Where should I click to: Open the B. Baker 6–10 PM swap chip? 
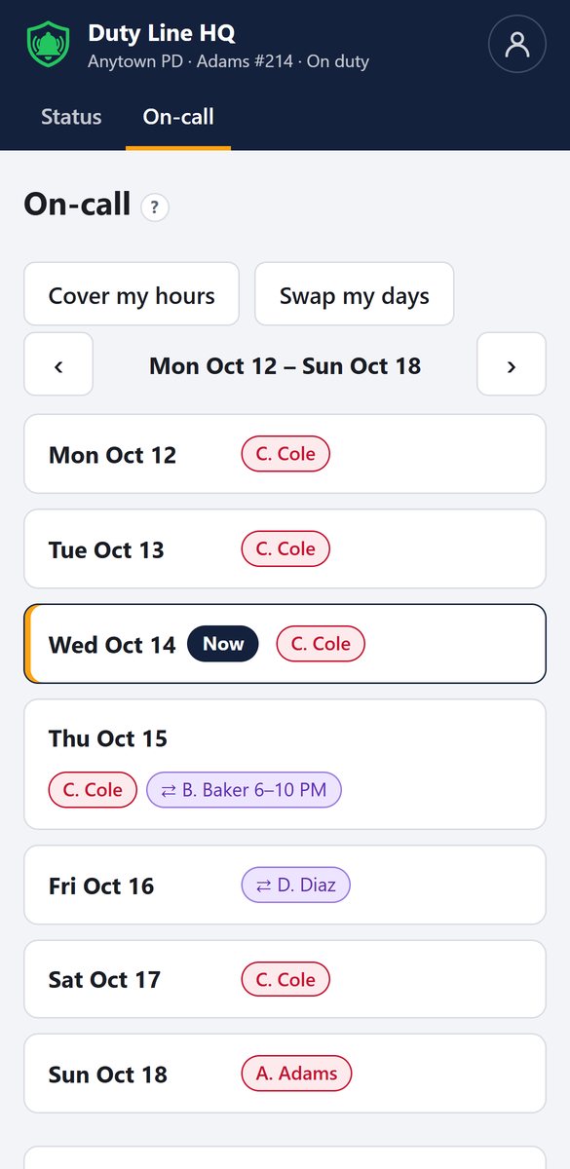tap(244, 790)
